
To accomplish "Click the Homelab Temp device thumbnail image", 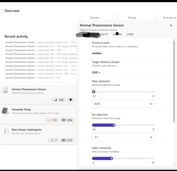I will point(5,111).
